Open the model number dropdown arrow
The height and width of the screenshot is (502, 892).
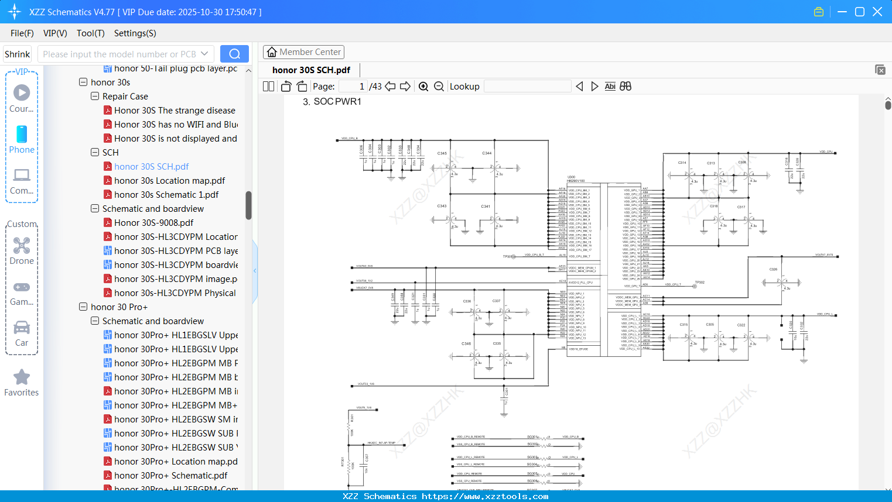tap(204, 54)
